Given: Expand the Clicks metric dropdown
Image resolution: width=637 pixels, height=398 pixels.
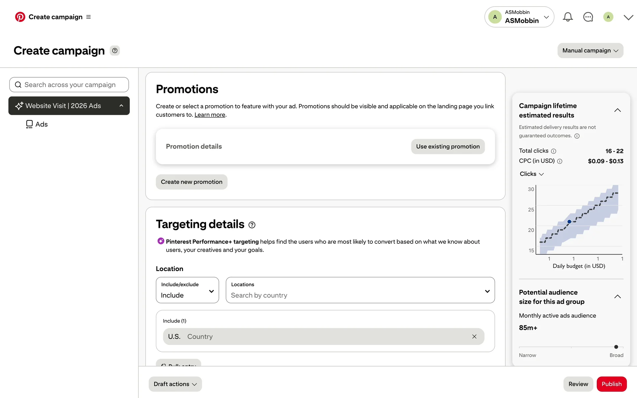Looking at the screenshot, I should coord(531,174).
